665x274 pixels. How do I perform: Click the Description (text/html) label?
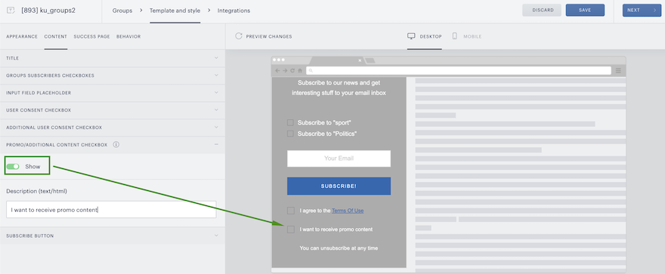tap(36, 191)
